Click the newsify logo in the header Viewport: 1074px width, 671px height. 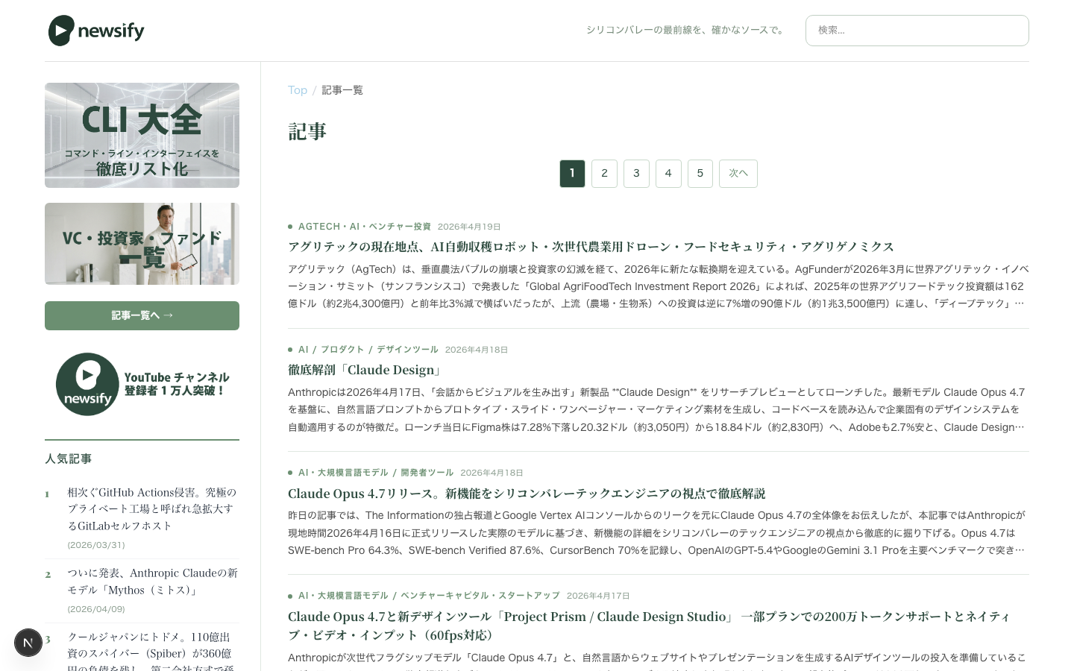pyautogui.click(x=95, y=31)
